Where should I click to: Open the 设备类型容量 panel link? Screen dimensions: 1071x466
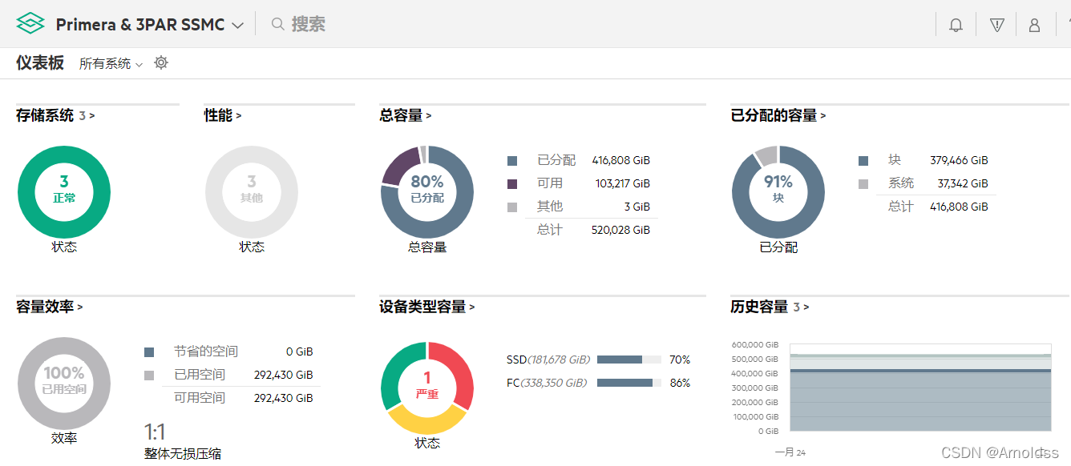point(427,307)
